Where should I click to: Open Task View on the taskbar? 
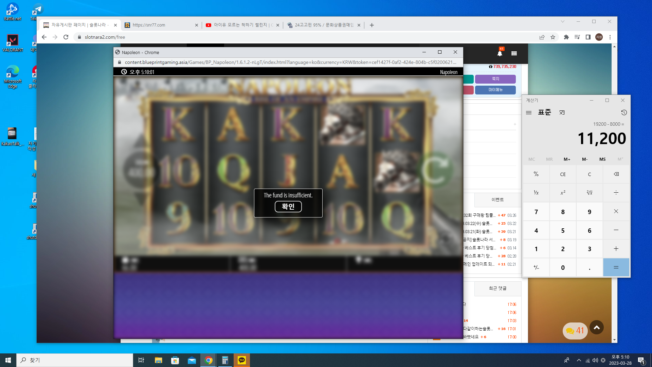(141, 360)
